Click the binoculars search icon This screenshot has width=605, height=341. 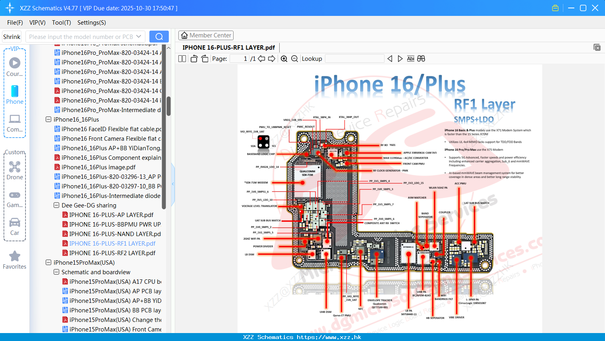tap(421, 59)
